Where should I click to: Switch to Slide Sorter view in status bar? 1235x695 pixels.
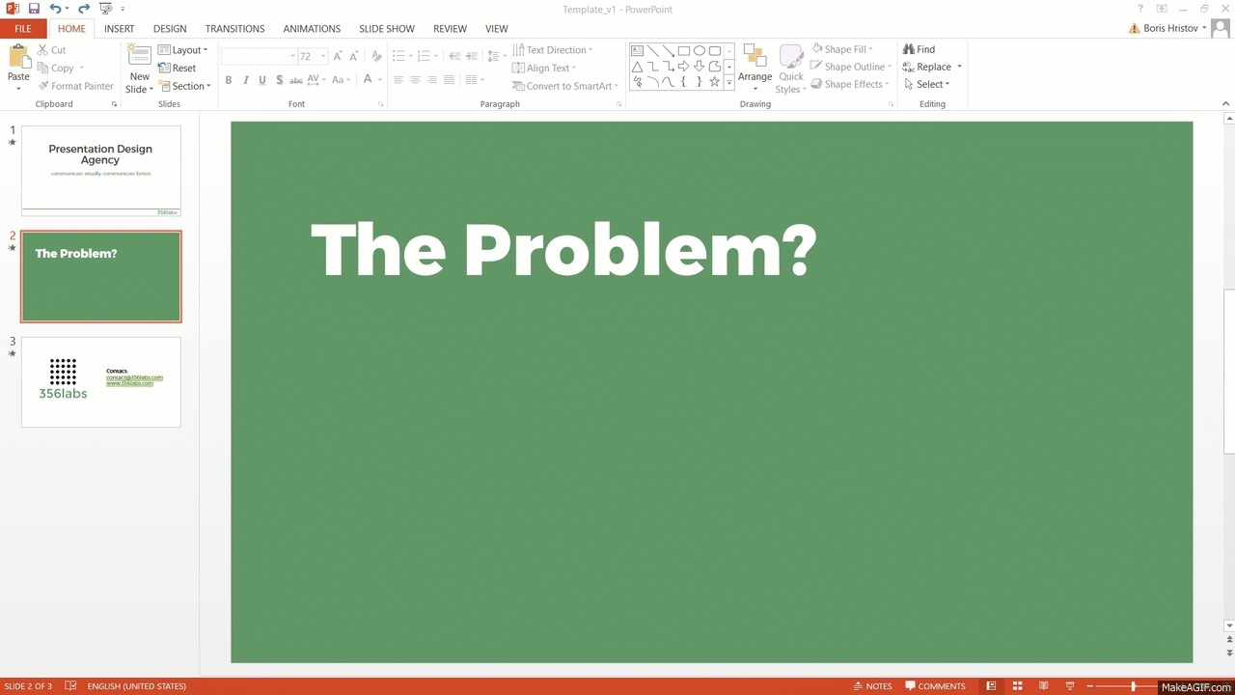[x=1016, y=686]
